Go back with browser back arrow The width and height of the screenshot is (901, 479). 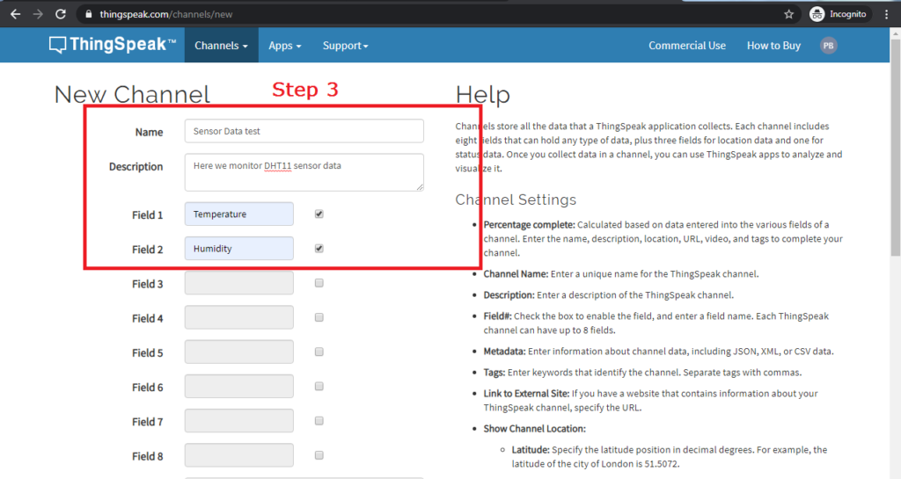(16, 14)
